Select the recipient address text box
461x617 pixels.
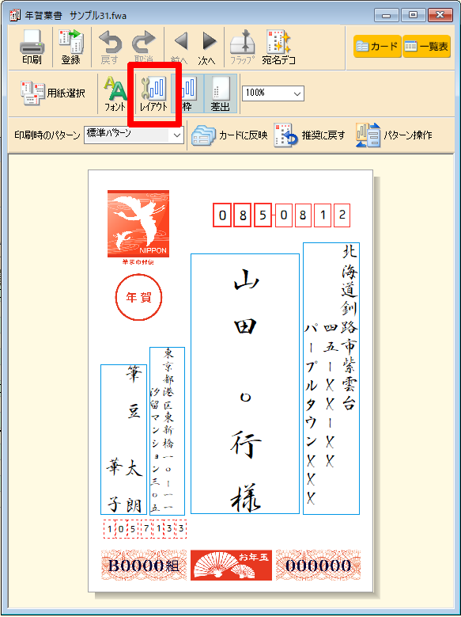tap(331, 378)
